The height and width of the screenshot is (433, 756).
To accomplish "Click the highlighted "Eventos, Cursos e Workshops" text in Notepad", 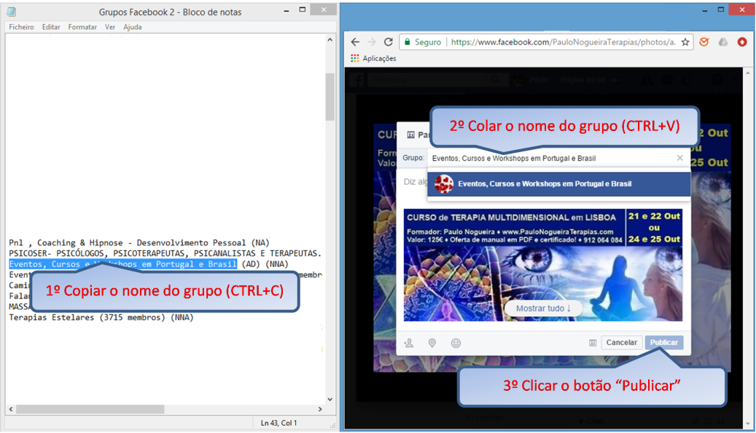I will [x=123, y=263].
